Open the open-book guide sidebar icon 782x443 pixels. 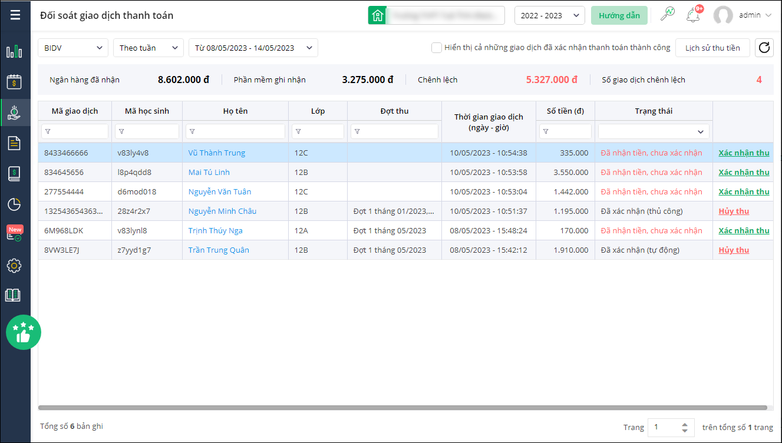click(x=13, y=295)
